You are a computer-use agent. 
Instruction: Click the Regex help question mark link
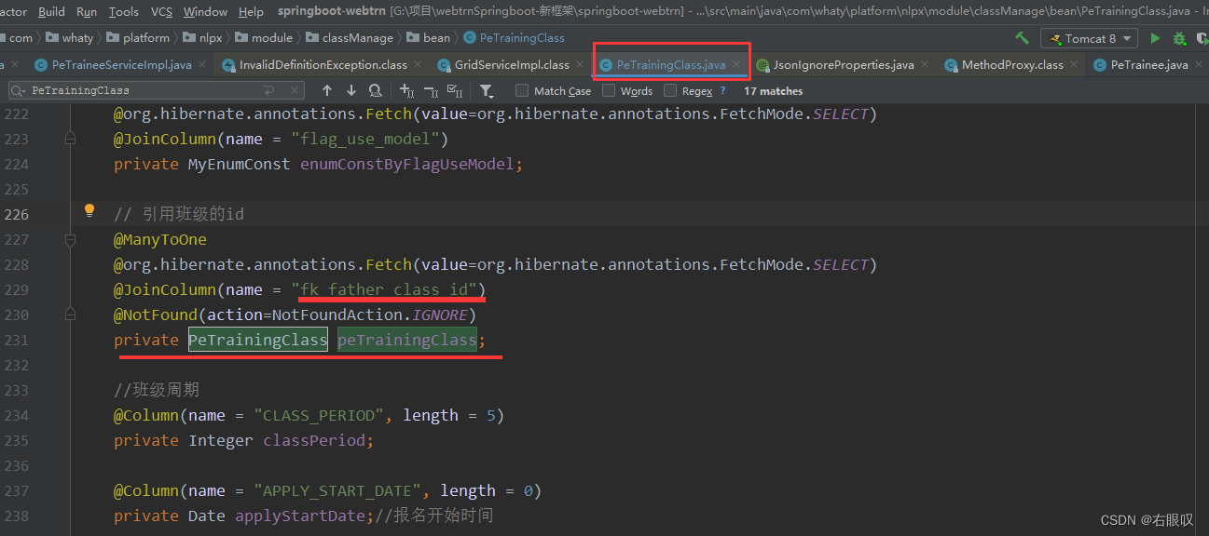tap(721, 90)
